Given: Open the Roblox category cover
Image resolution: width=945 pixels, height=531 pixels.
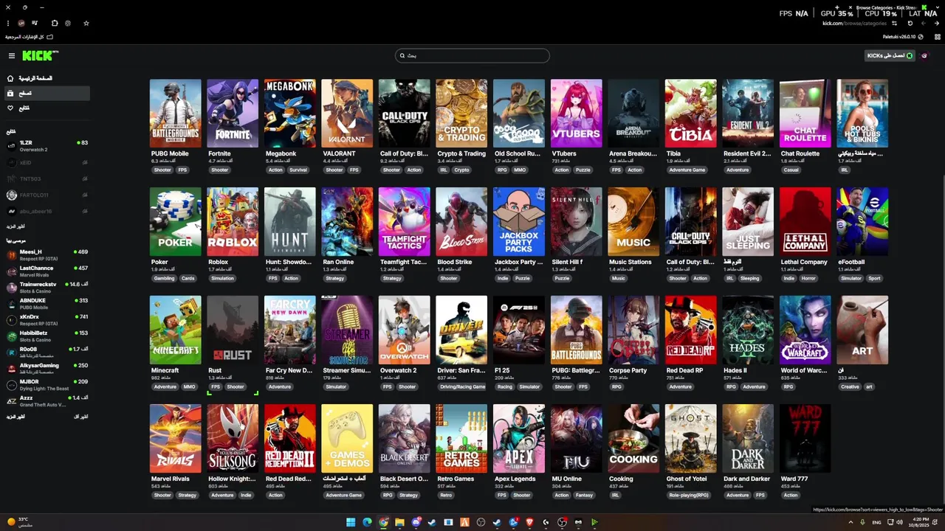Looking at the screenshot, I should coord(233,222).
